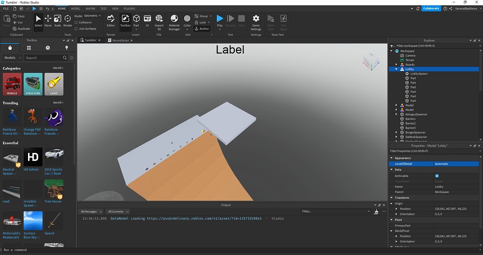Open the help question mark icon
This screenshot has width=483, height=255.
click(x=445, y=8)
